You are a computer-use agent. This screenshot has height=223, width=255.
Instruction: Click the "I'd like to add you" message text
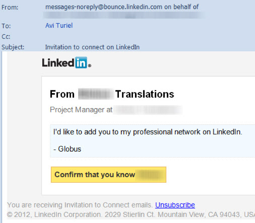point(148,132)
